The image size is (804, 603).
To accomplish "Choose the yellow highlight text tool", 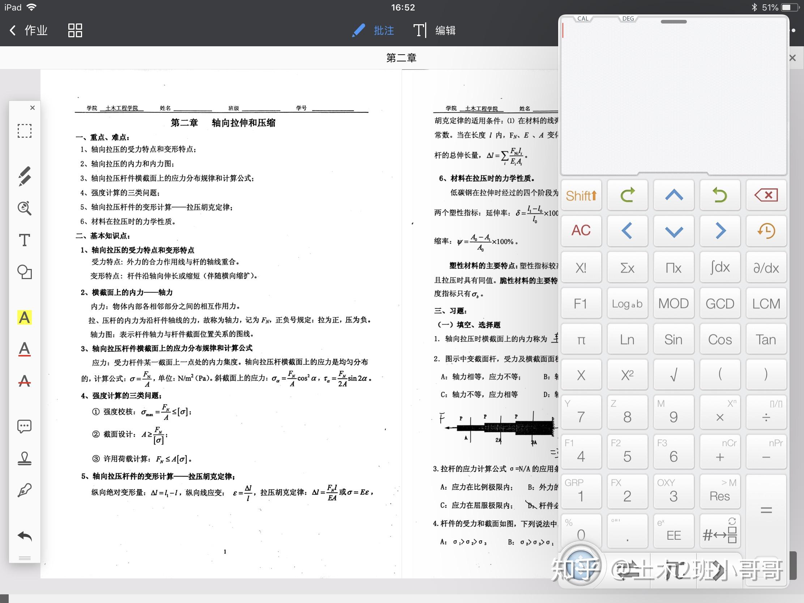I will [24, 318].
